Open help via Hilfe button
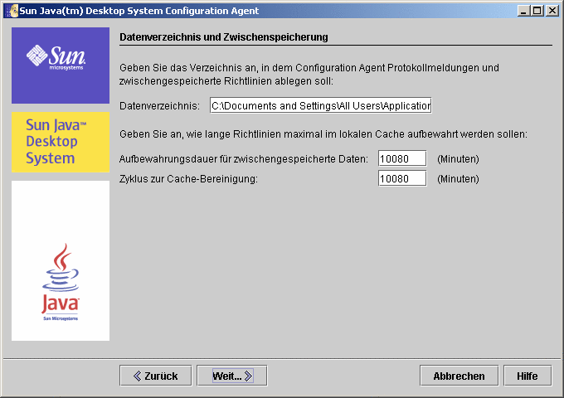This screenshot has height=398, width=564. [528, 376]
